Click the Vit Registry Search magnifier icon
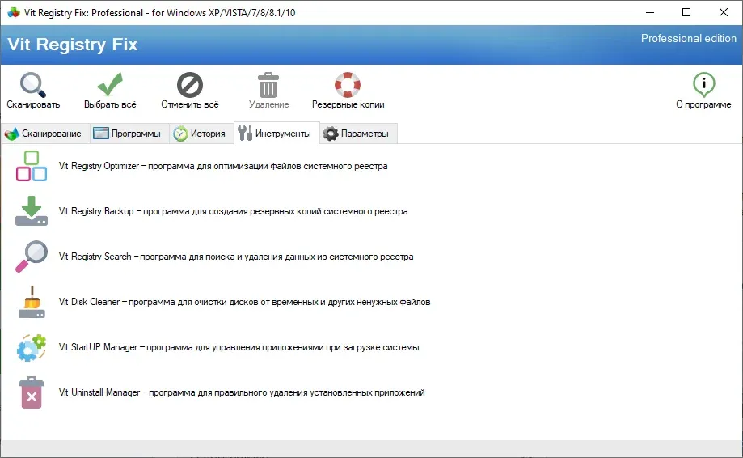The width and height of the screenshot is (743, 458). point(32,257)
